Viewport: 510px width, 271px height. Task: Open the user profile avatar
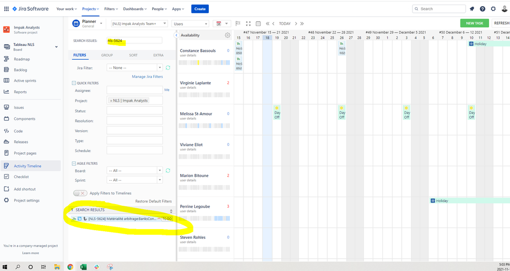coord(504,9)
